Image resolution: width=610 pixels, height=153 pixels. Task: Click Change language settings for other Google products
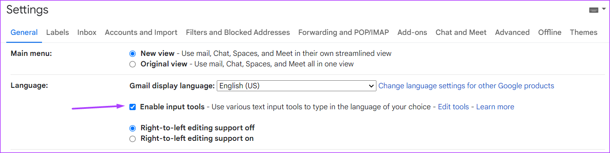point(466,86)
